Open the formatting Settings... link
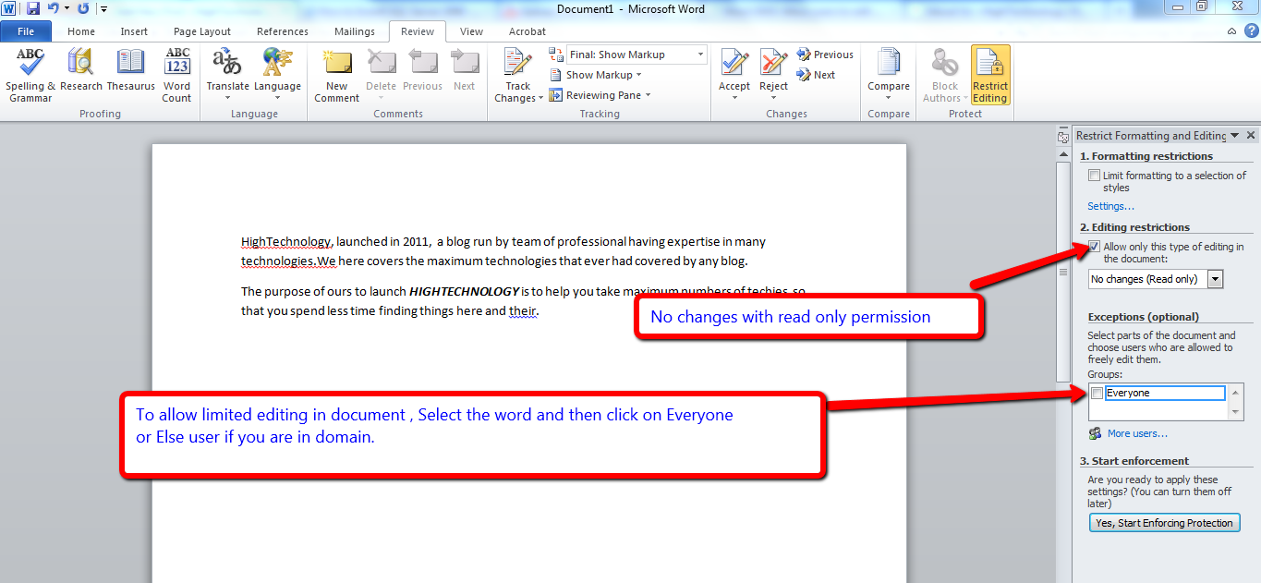1261x583 pixels. 1110,206
